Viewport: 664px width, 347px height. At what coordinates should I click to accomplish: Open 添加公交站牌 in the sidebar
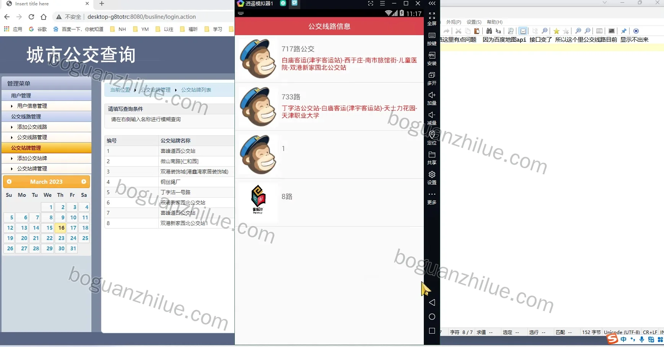tap(32, 158)
